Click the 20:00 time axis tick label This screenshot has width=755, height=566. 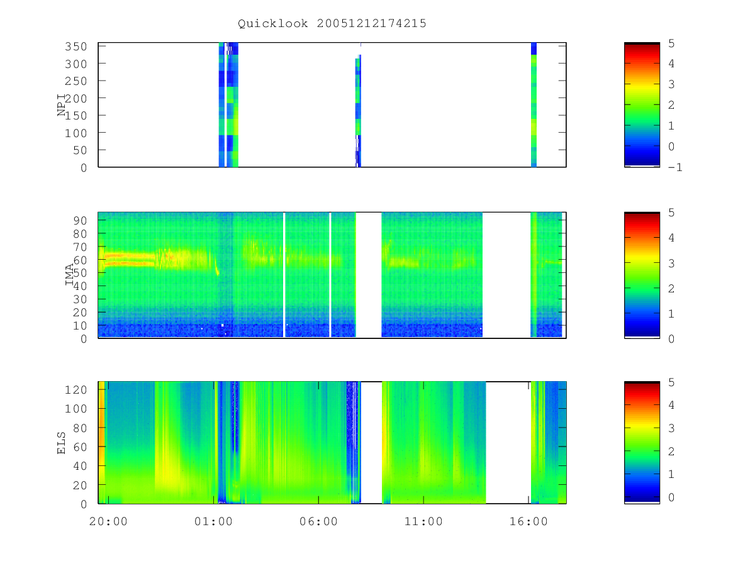[x=108, y=521]
